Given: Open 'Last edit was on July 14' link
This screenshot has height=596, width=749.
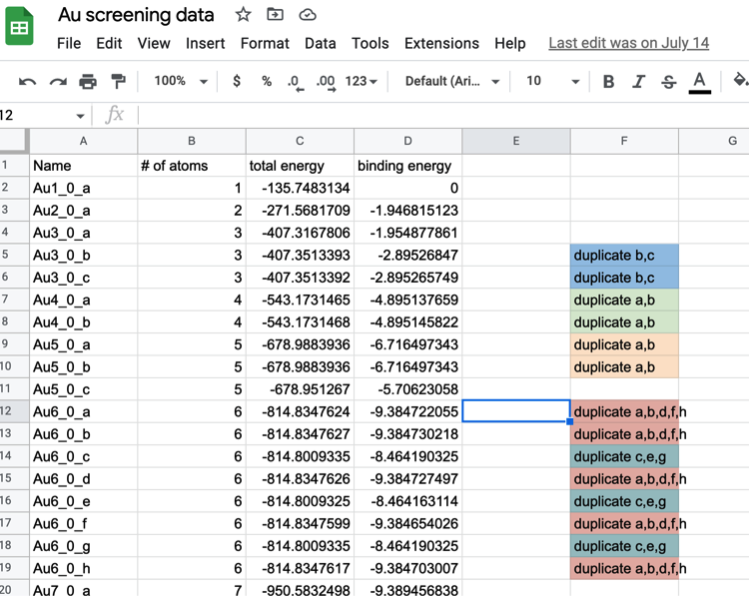Looking at the screenshot, I should click(628, 43).
